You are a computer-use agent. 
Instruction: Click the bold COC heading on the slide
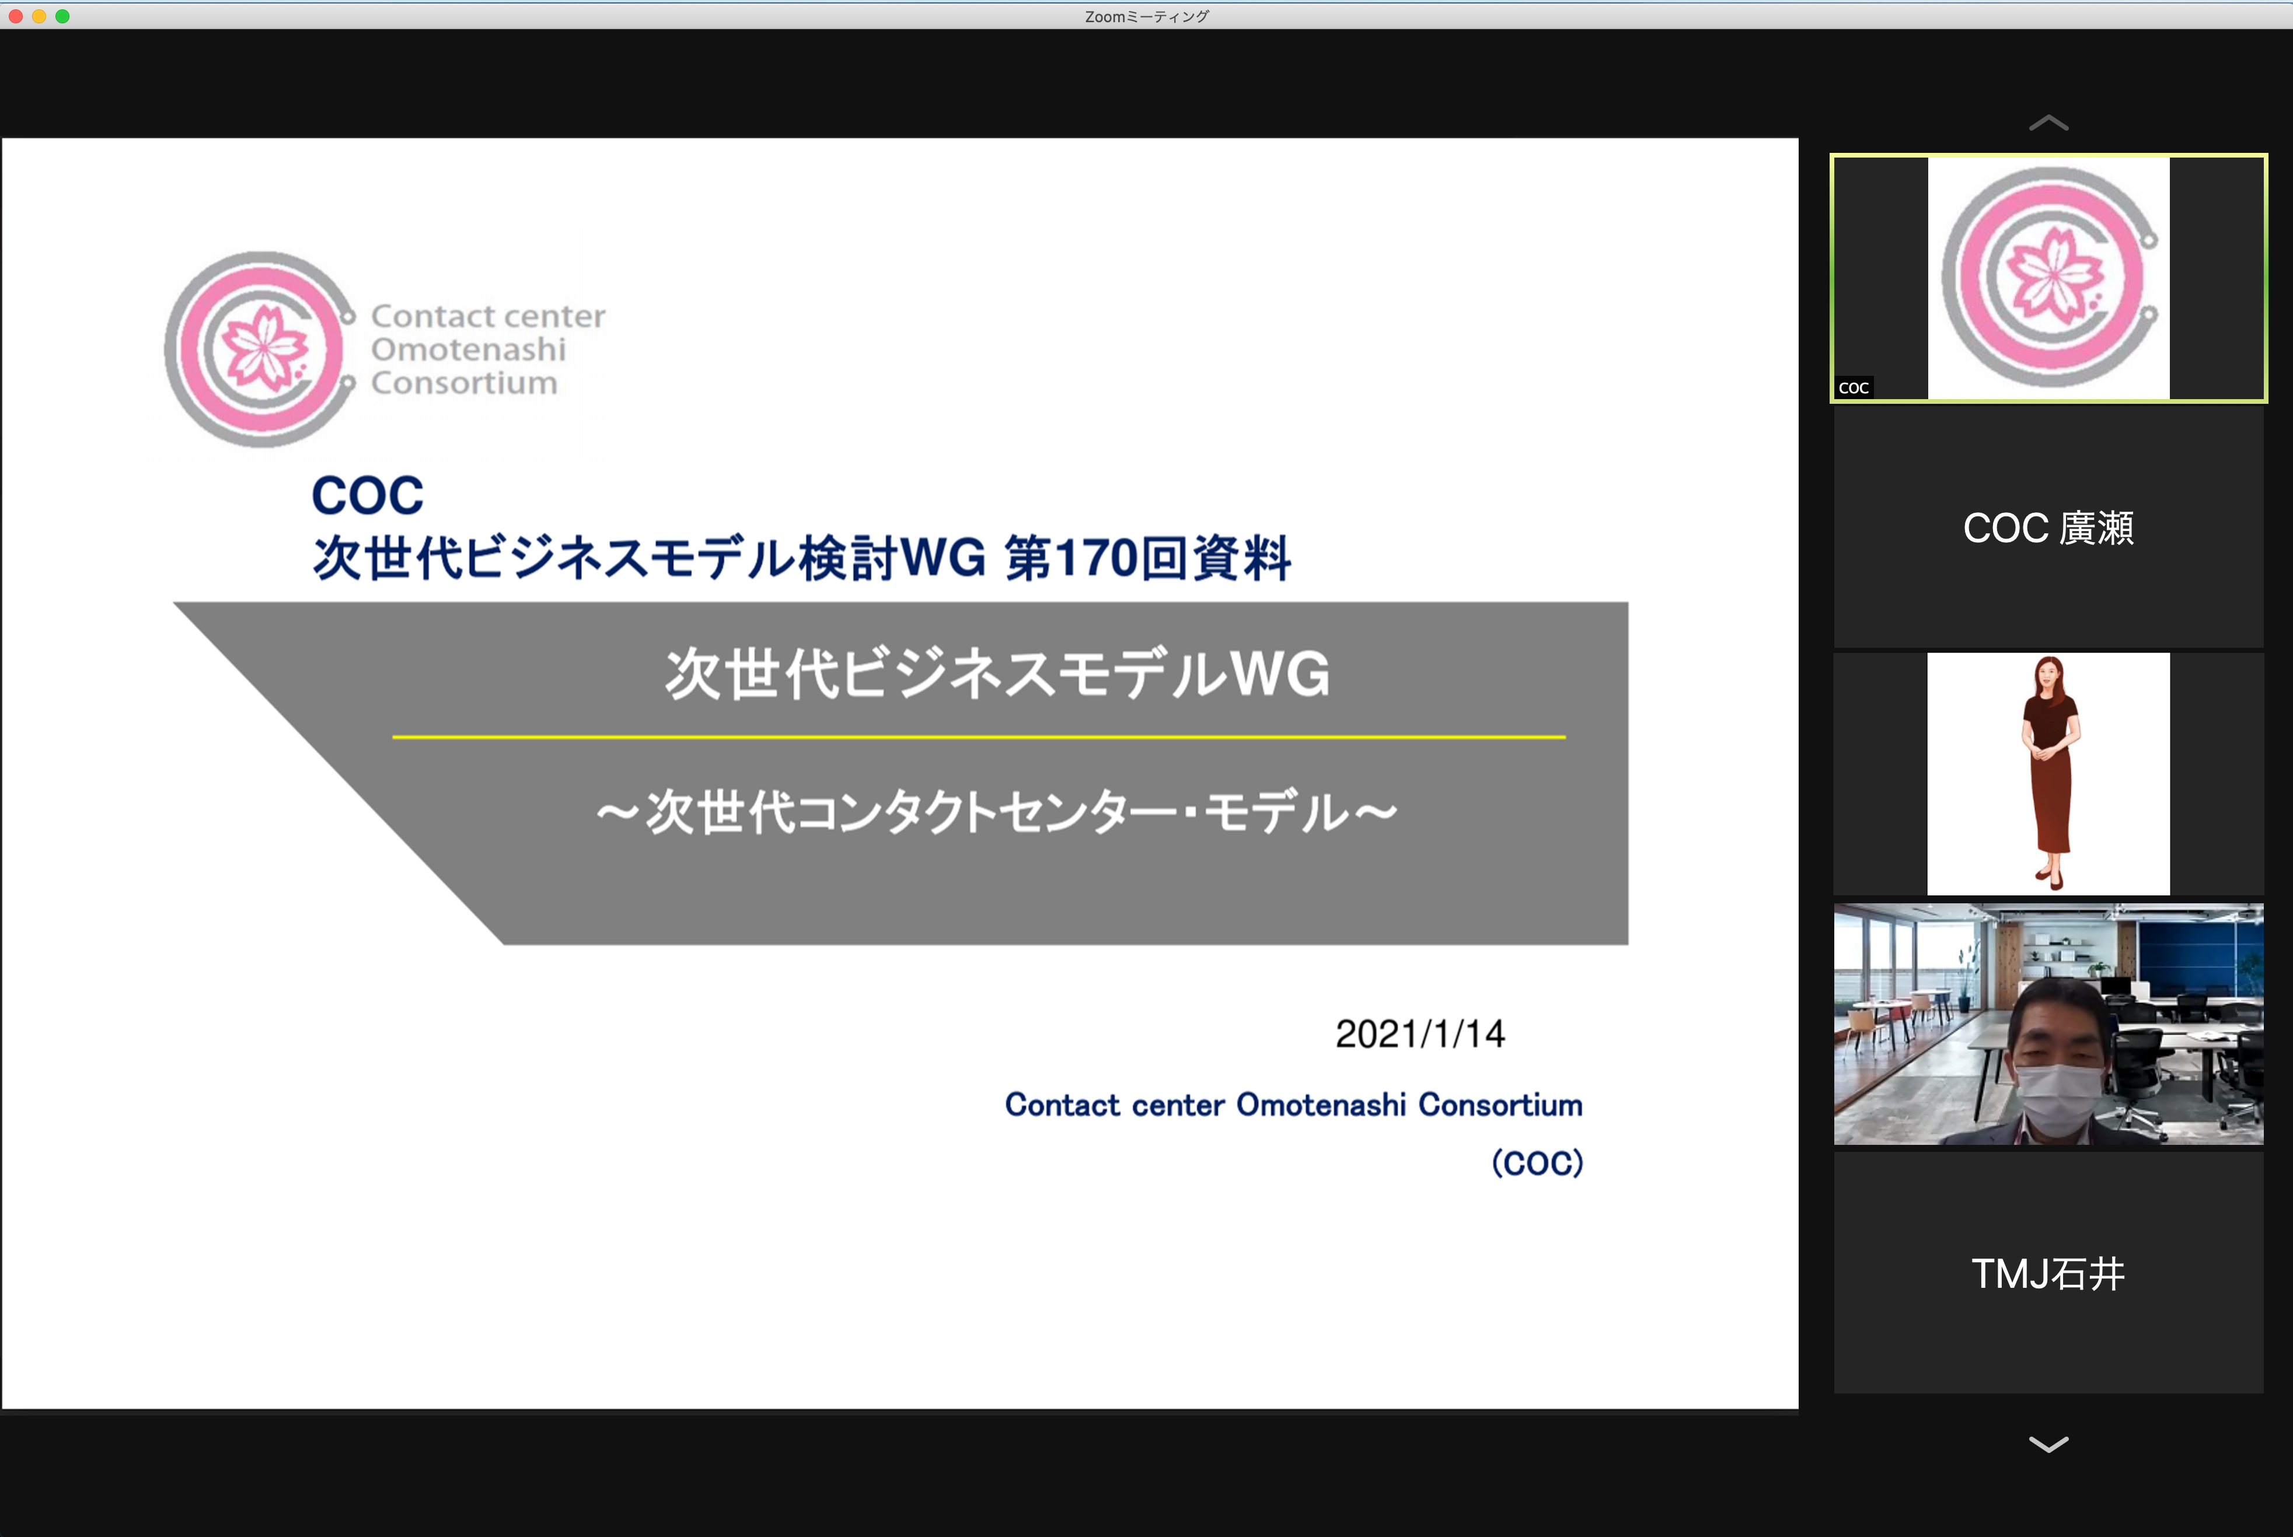pos(368,495)
